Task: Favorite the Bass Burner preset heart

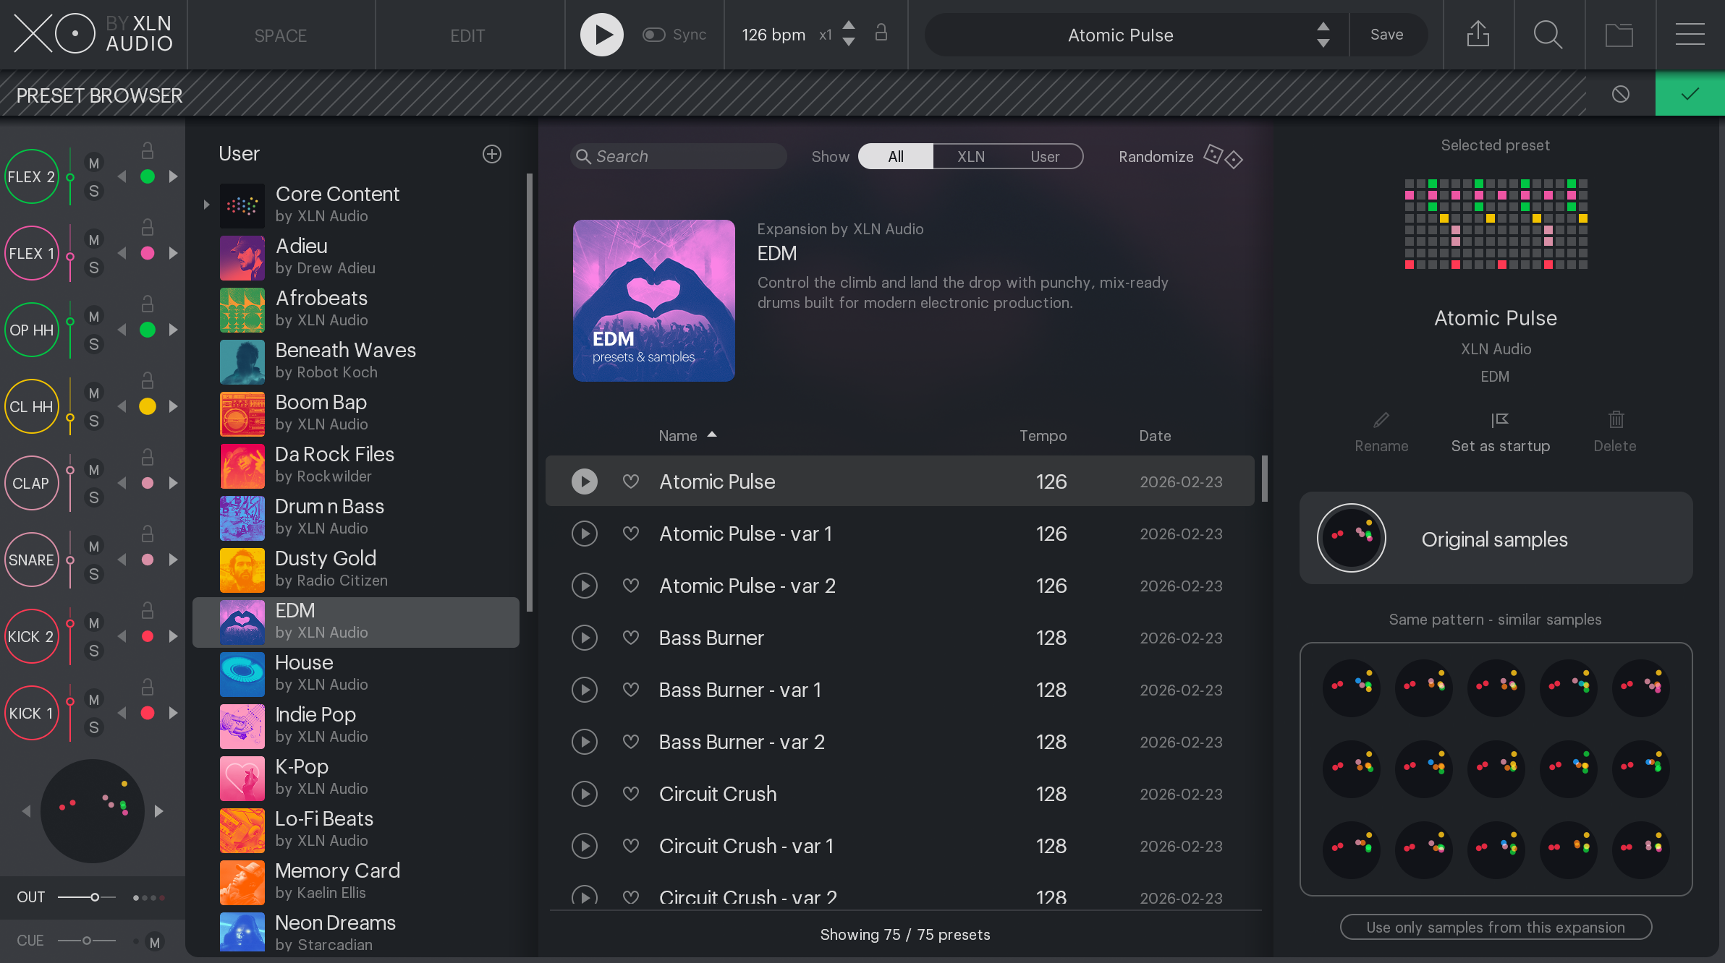Action: click(x=631, y=638)
